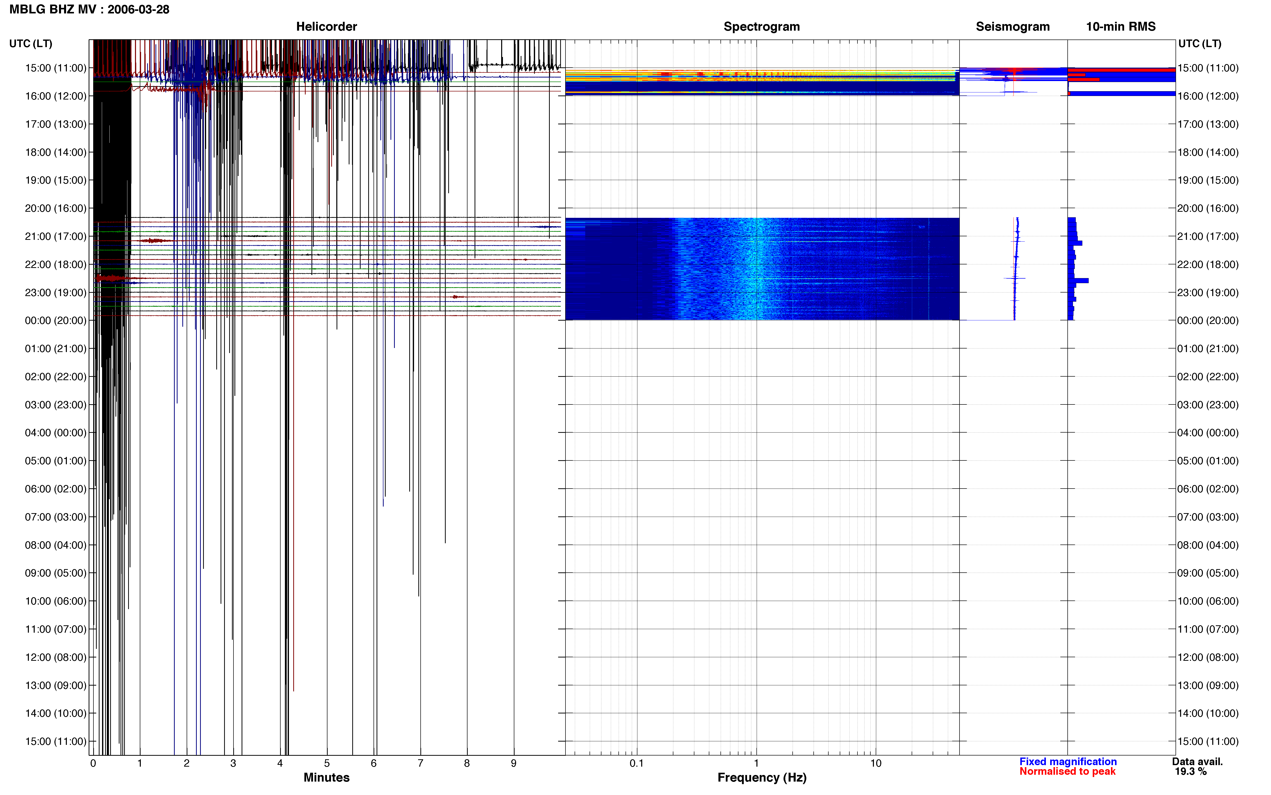Click the left '23:00 (19:00)' time label
This screenshot has width=1271, height=795.
[56, 292]
